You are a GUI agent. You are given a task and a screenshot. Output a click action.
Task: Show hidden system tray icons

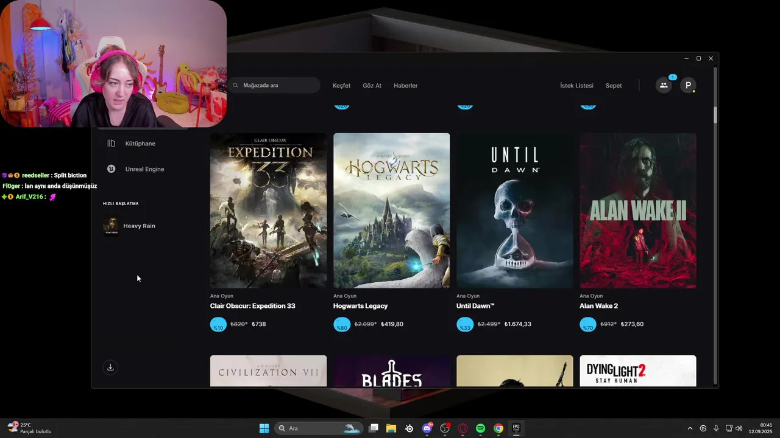click(690, 428)
